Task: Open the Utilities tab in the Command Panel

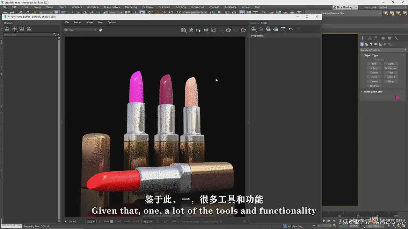Action: click(397, 38)
